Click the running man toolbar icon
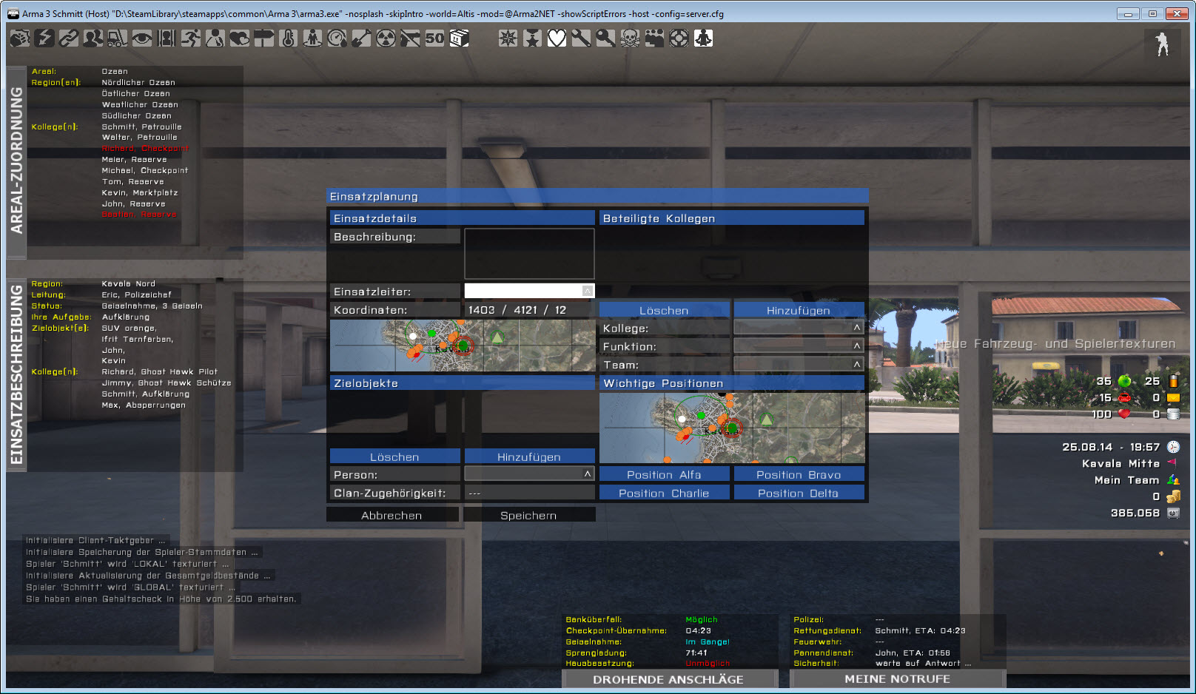The height and width of the screenshot is (694, 1196). pos(191,38)
